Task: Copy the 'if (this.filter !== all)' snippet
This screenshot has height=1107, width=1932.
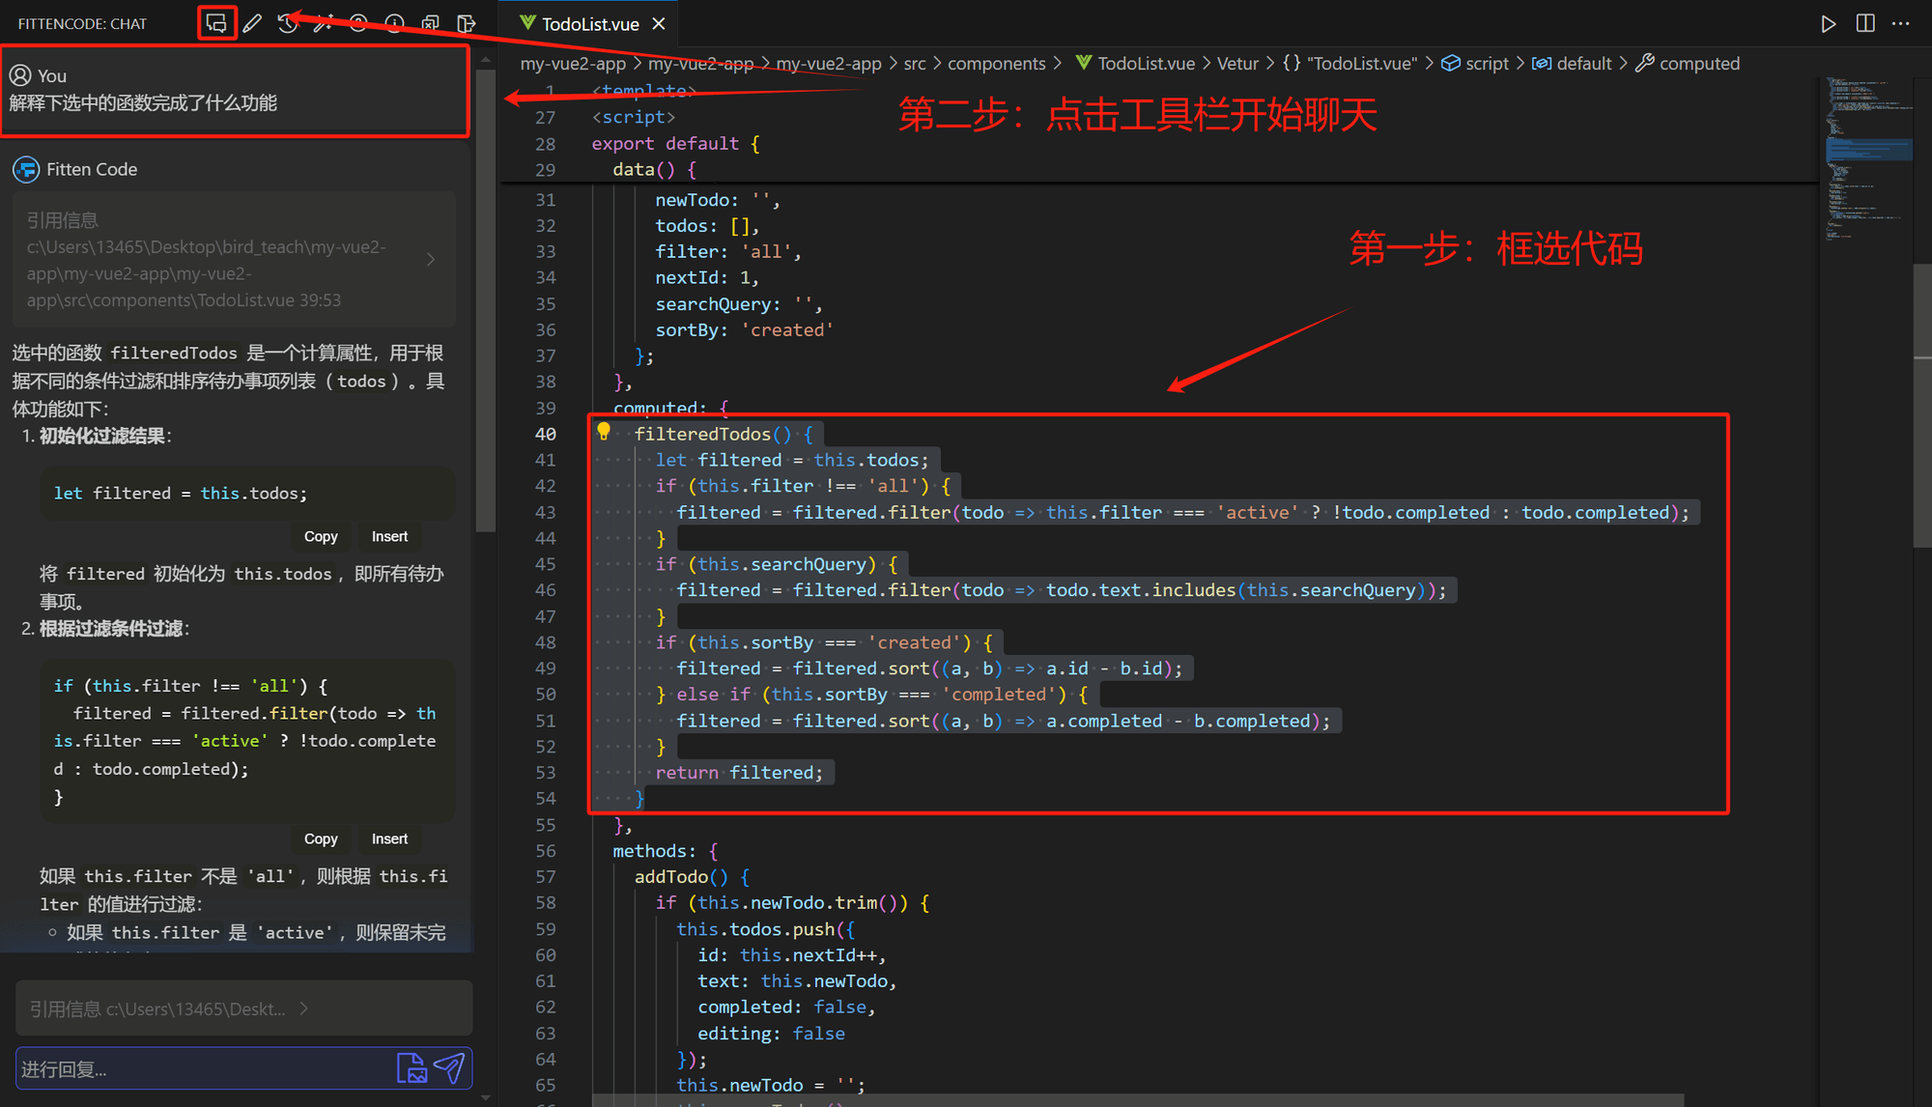Action: [321, 838]
